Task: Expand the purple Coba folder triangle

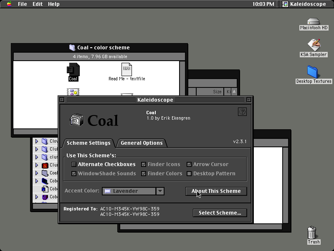Action: (x=37, y=197)
